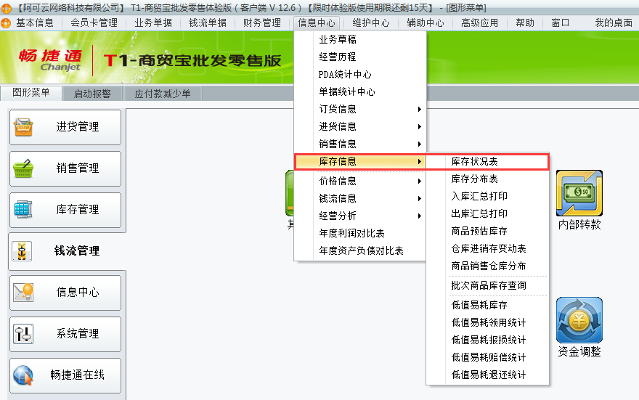Open the 内部转款 money transfer icon
Image resolution: width=639 pixels, height=400 pixels.
[x=579, y=194]
